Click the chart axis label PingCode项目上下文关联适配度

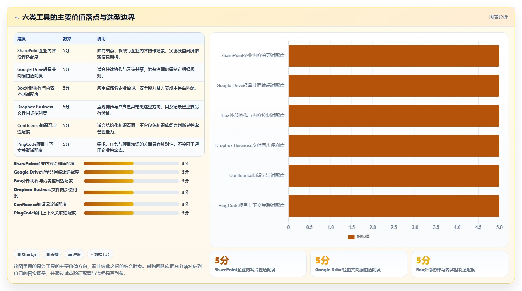click(251, 205)
